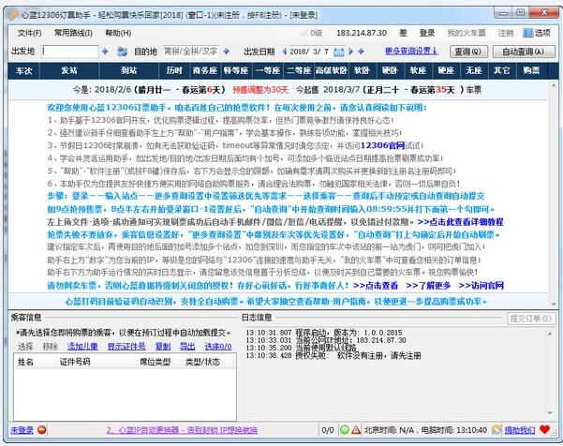The image size is (563, 446).
Task: Open the 帮助(H) menu
Action: (x=118, y=33)
